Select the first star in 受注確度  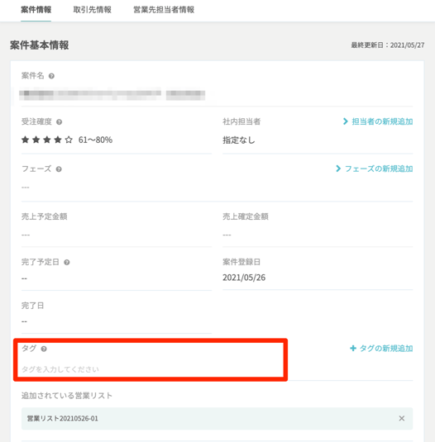tap(25, 140)
